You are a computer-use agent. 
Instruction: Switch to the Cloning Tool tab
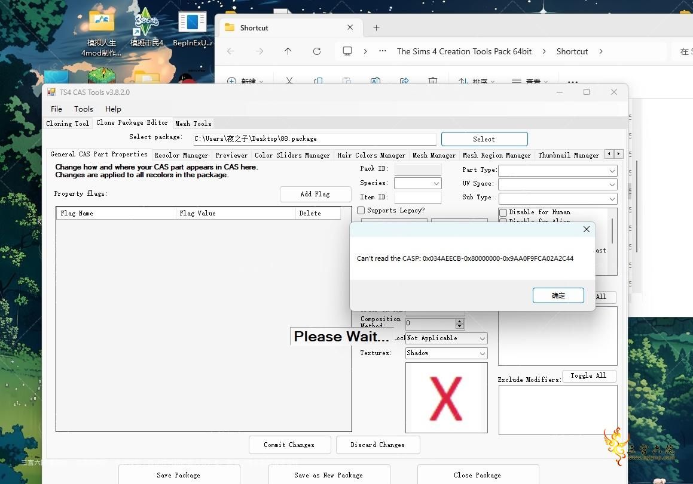coord(68,124)
